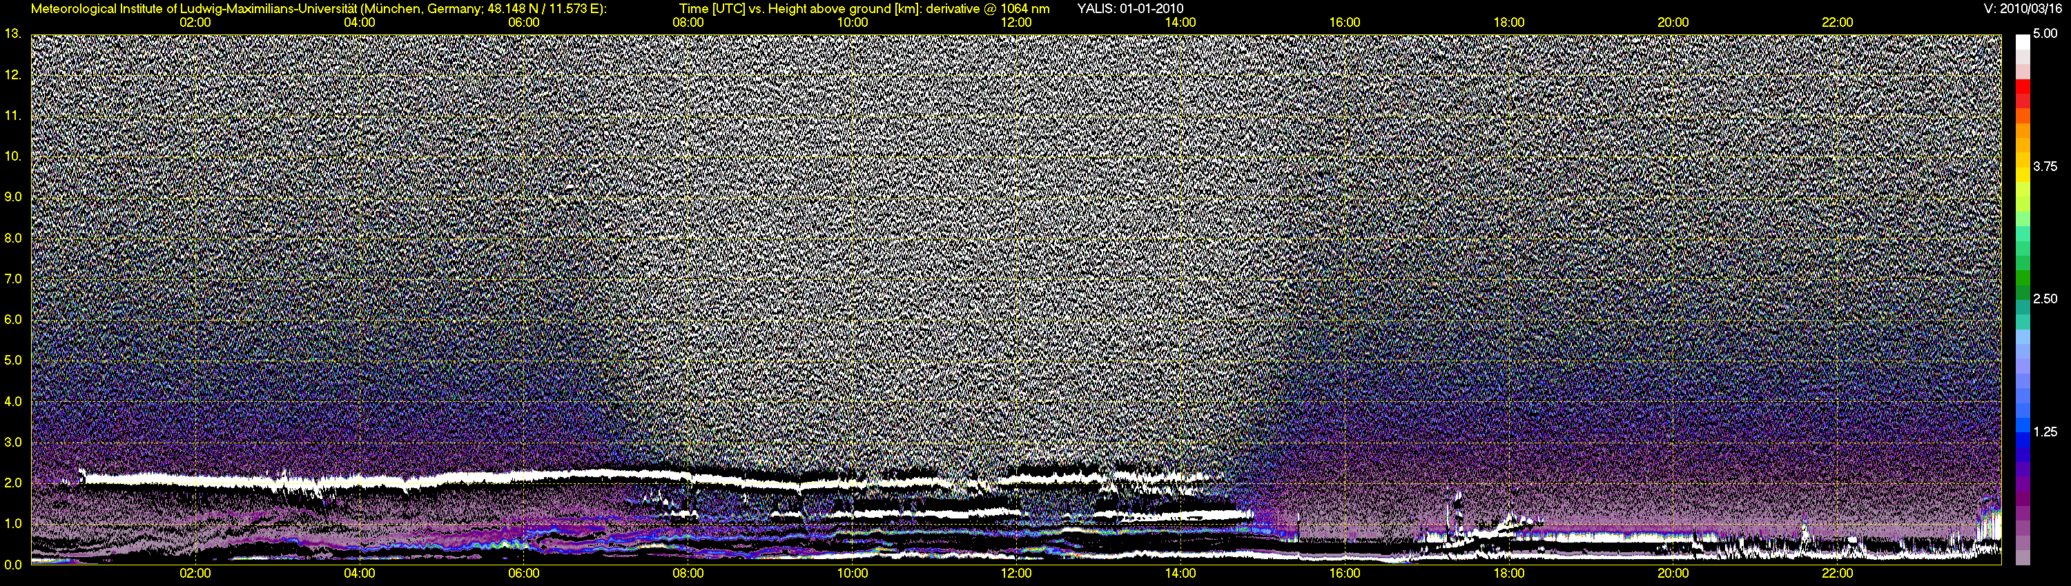Click the 0.0 height axis label

13,565
